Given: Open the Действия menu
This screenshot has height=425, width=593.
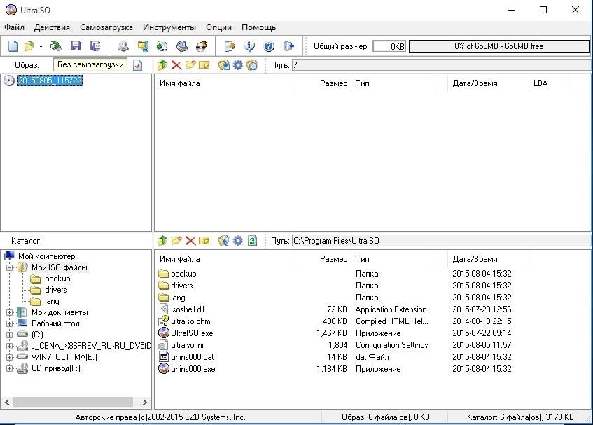Looking at the screenshot, I should coord(52,27).
